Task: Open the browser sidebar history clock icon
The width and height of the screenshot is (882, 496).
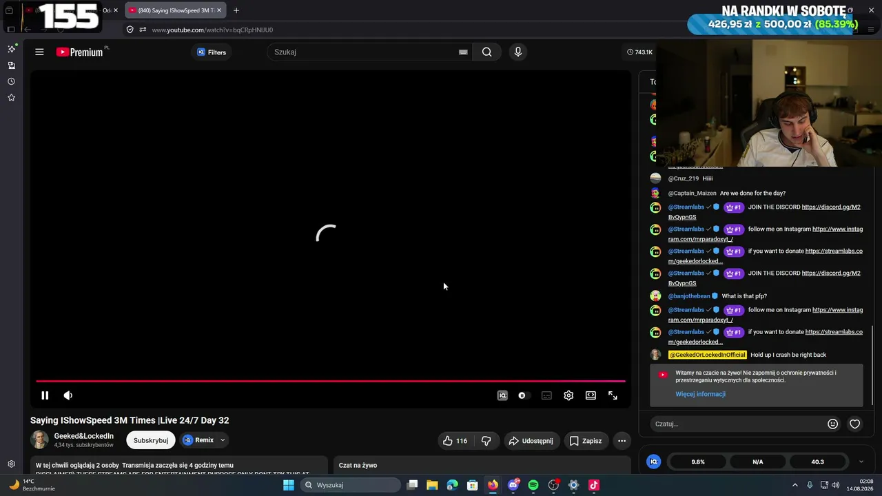Action: coord(11,81)
